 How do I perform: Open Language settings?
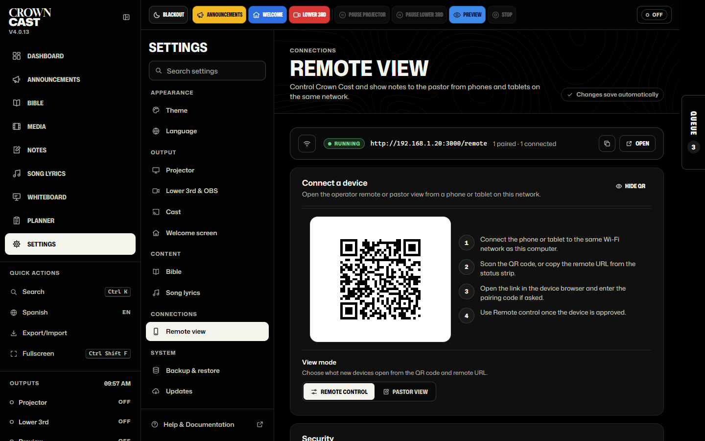(207, 131)
